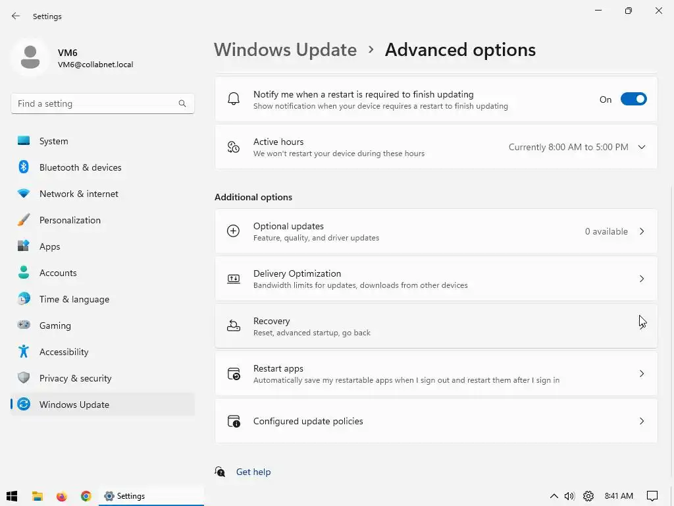Open File Explorer from the taskbar
674x506 pixels.
[38, 496]
